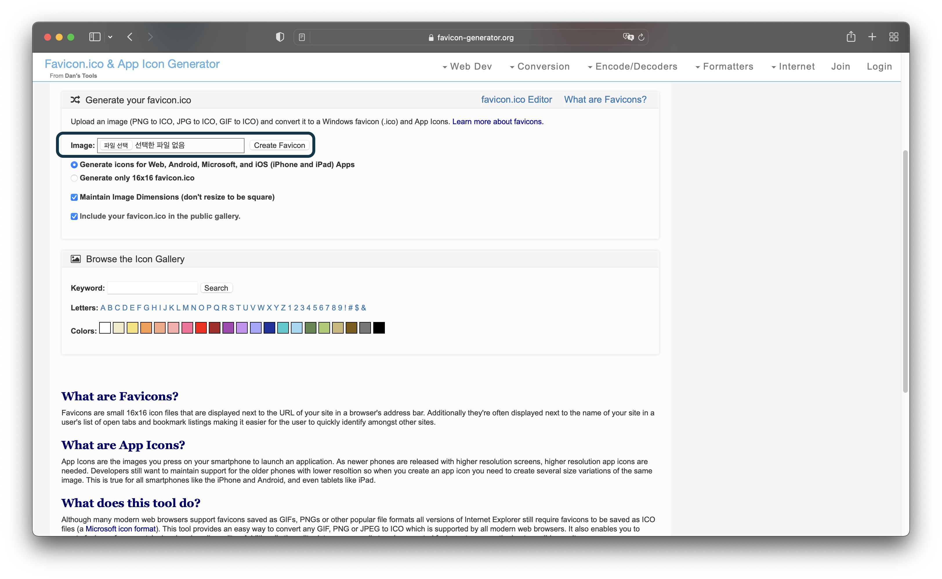Screen dimensions: 942x579
Task: Click the Join navigation item
Action: coord(840,67)
